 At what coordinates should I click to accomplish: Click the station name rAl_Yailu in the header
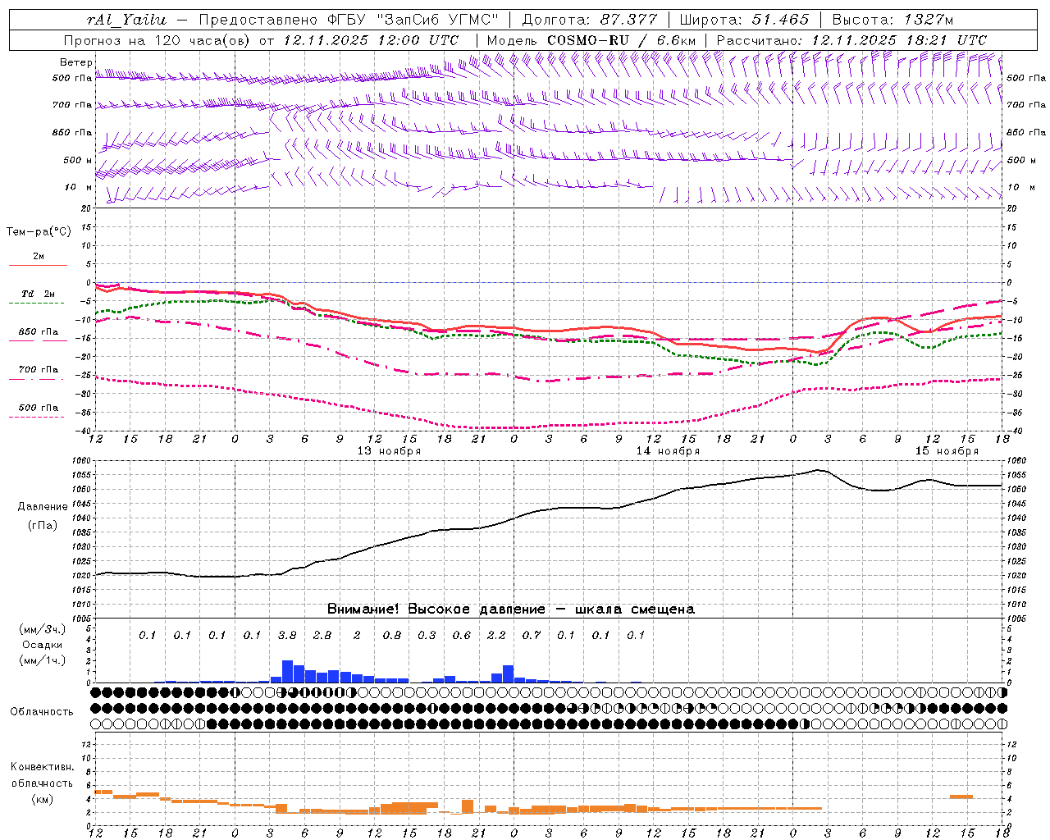pyautogui.click(x=126, y=20)
